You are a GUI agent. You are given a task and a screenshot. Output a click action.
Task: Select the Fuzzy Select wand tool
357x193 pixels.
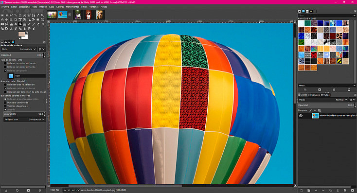pos(16,15)
